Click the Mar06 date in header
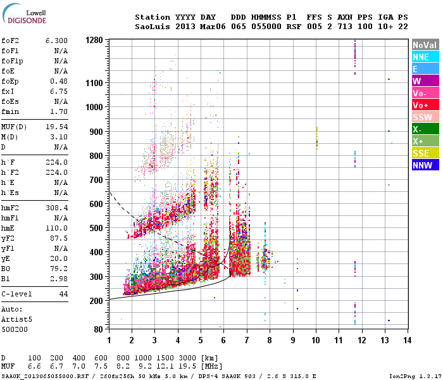The image size is (443, 380). (x=213, y=27)
